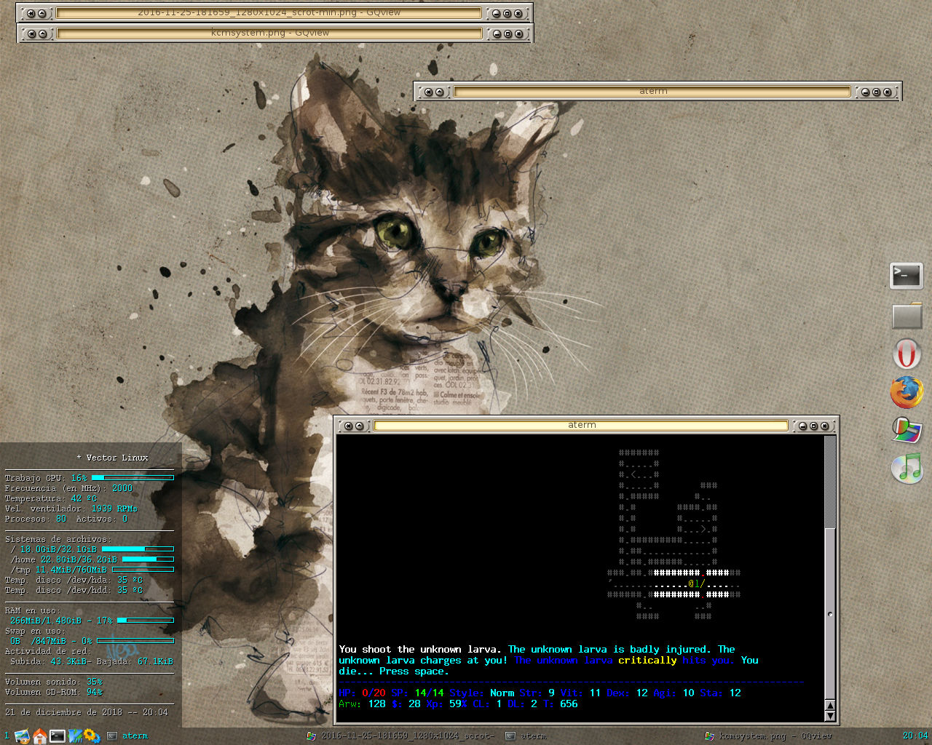Activate the kcmsystem.png GQview taskbar entry
The width and height of the screenshot is (932, 745).
pyautogui.click(x=769, y=736)
